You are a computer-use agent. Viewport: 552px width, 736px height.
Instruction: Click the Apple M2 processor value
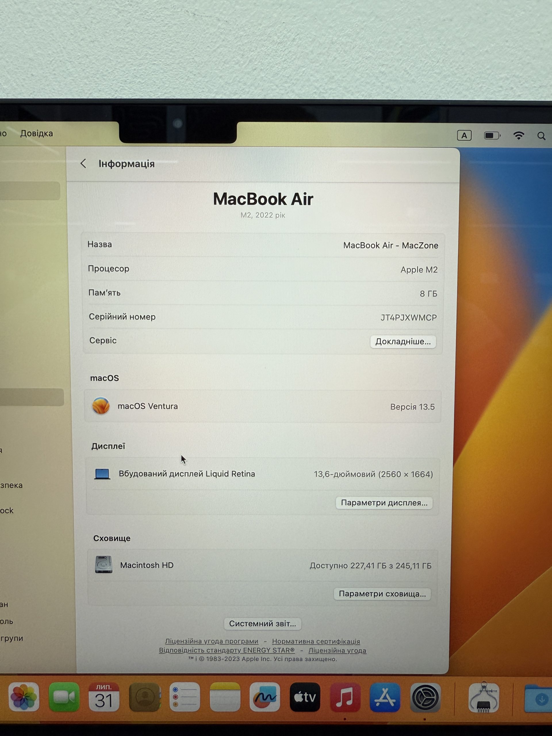point(419,269)
